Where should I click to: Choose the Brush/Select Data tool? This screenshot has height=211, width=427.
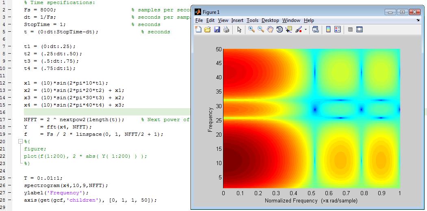coord(299,29)
